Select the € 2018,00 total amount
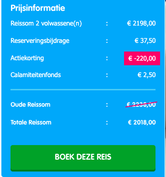 [x=142, y=122]
